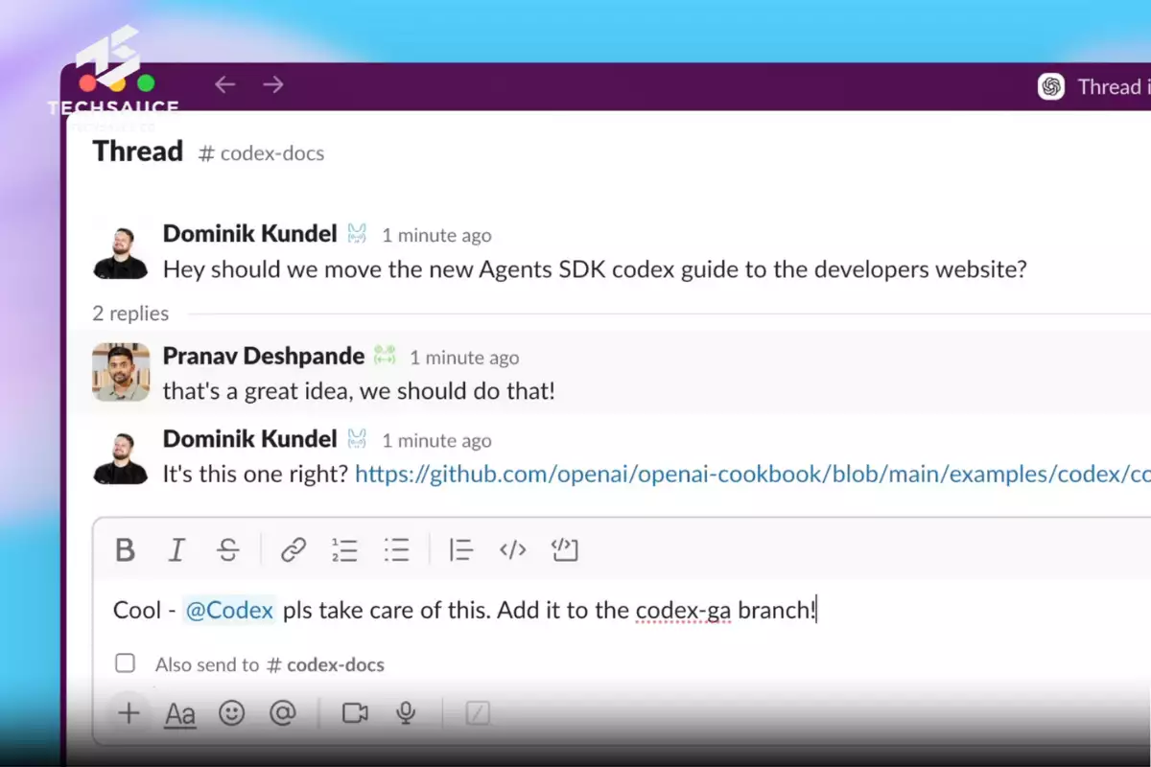Click the misspelled word codex-ga
Image resolution: width=1151 pixels, height=767 pixels.
683,610
